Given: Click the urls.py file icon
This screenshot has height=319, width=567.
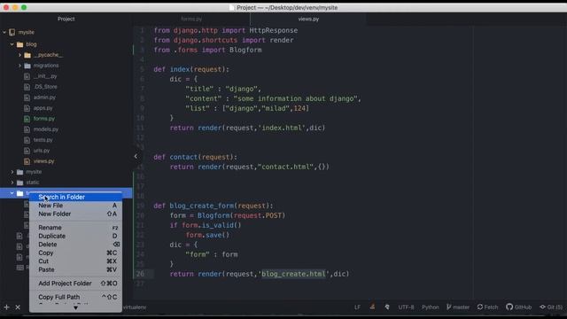Looking at the screenshot, I should coord(27,151).
